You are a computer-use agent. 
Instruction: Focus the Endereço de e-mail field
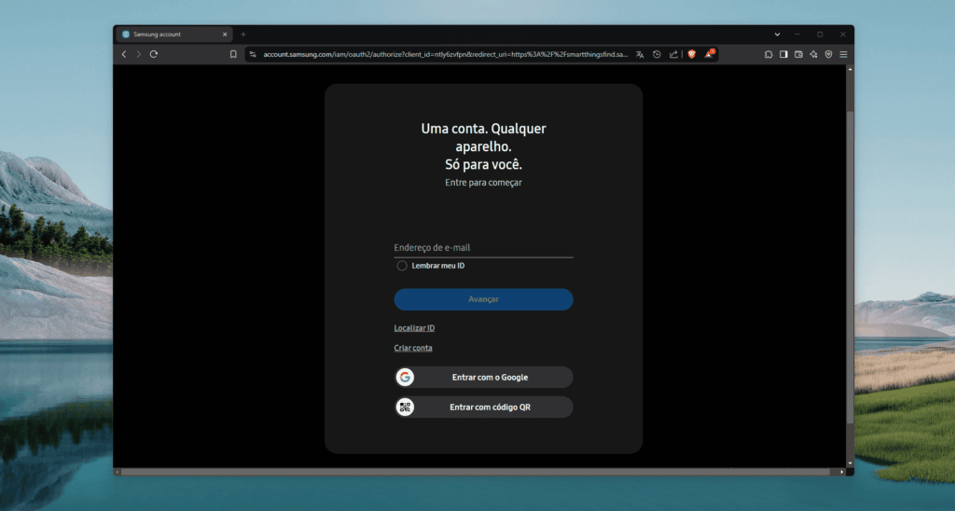click(x=484, y=248)
